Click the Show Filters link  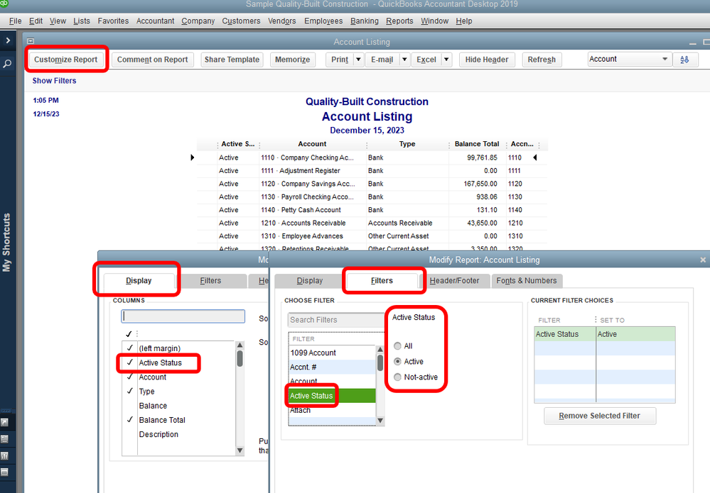click(x=54, y=81)
